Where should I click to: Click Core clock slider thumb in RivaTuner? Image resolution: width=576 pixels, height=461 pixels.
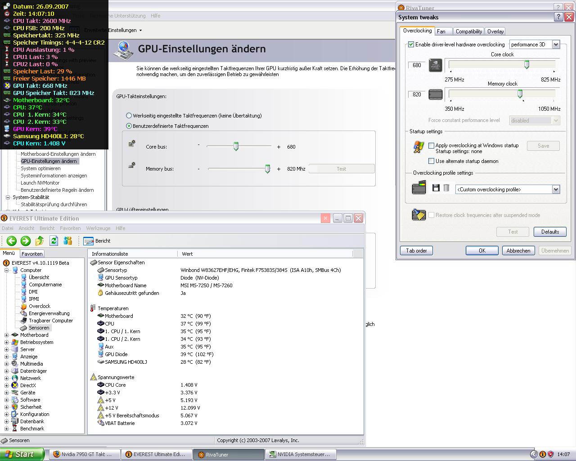pos(526,65)
